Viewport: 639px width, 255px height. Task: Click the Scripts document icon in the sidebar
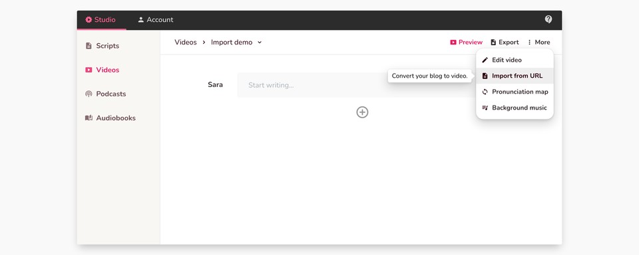pyautogui.click(x=89, y=46)
